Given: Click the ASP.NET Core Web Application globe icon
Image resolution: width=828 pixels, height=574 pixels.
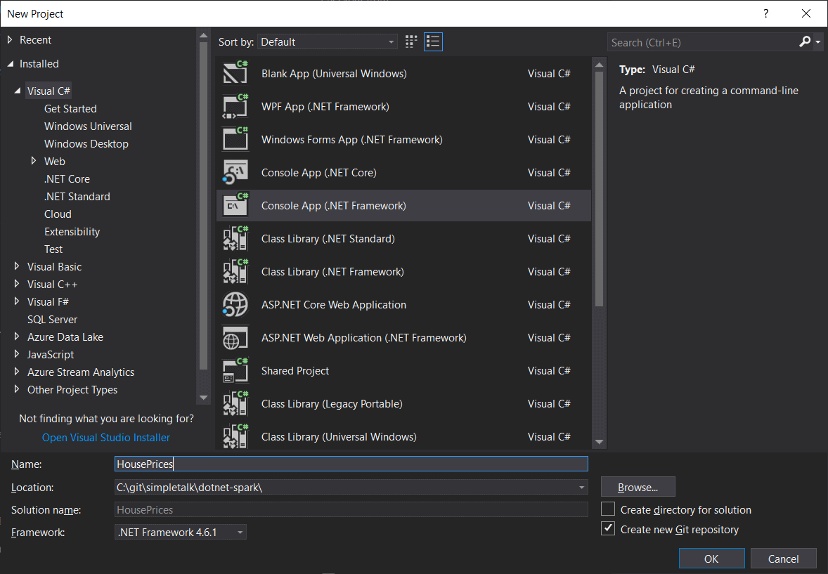Looking at the screenshot, I should coord(235,304).
